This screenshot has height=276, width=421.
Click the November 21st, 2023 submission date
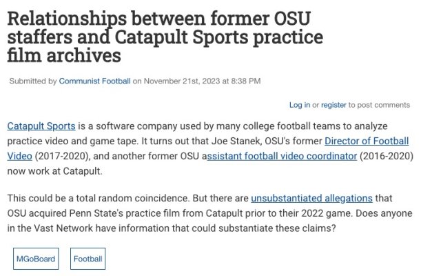tap(182, 81)
